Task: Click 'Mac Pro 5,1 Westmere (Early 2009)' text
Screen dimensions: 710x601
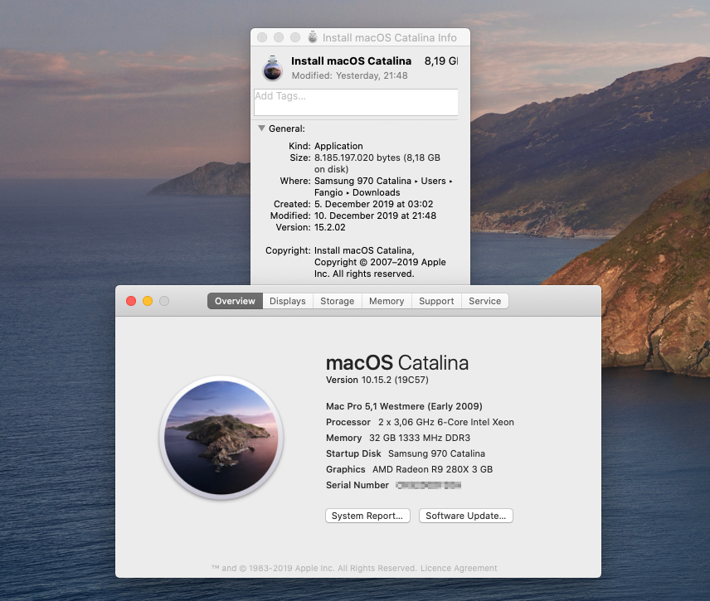Action: pyautogui.click(x=404, y=406)
